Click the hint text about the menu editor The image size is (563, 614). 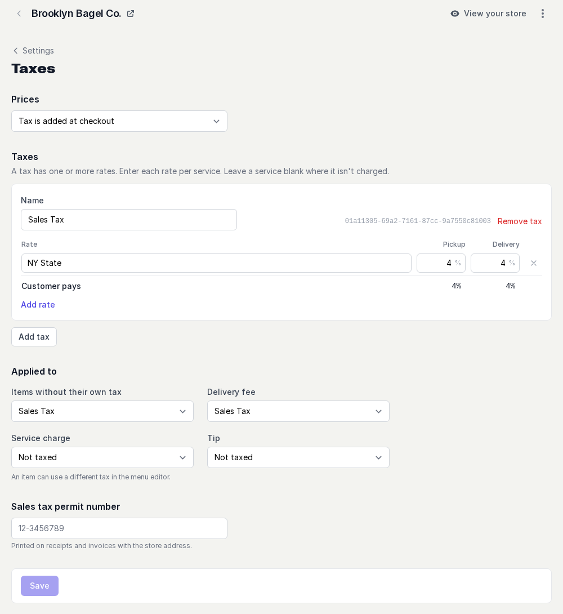pos(91,477)
